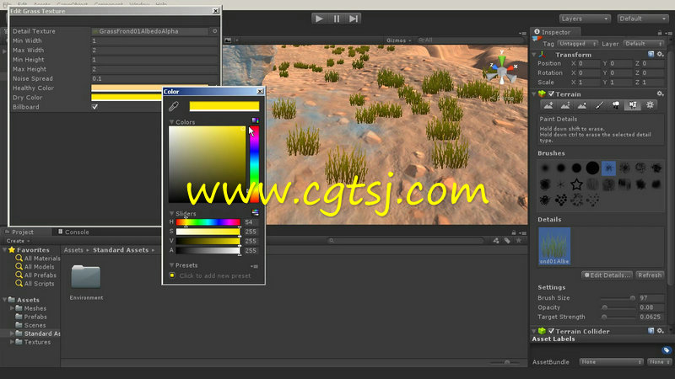Click the Dry Color swatch

(x=127, y=97)
